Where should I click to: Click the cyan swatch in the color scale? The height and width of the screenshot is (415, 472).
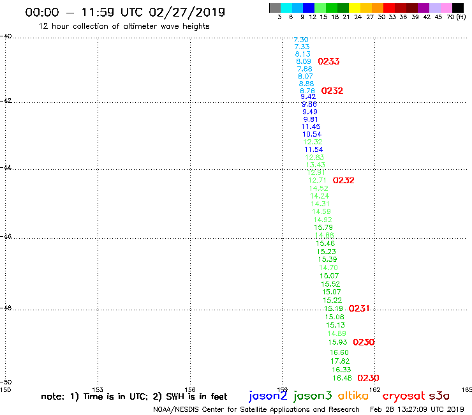(286, 8)
